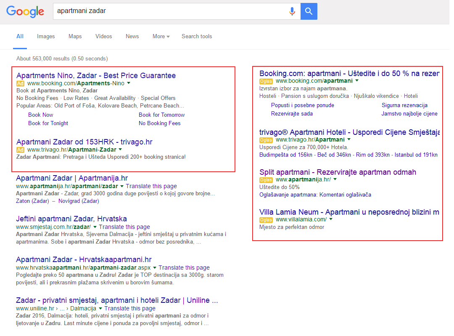The image size is (454, 336).
Task: Open the News tab
Action: (132, 37)
